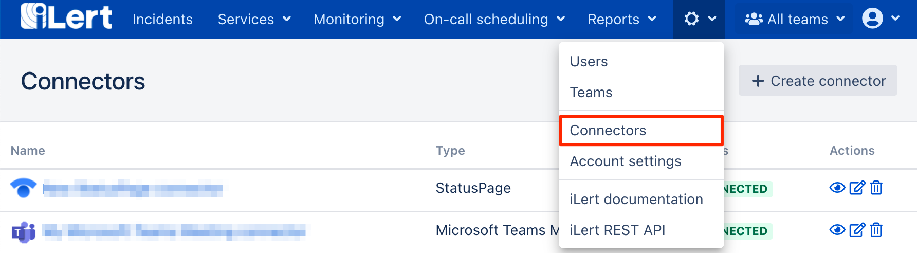The height and width of the screenshot is (253, 917).
Task: Open the All teams selector
Action: point(795,20)
